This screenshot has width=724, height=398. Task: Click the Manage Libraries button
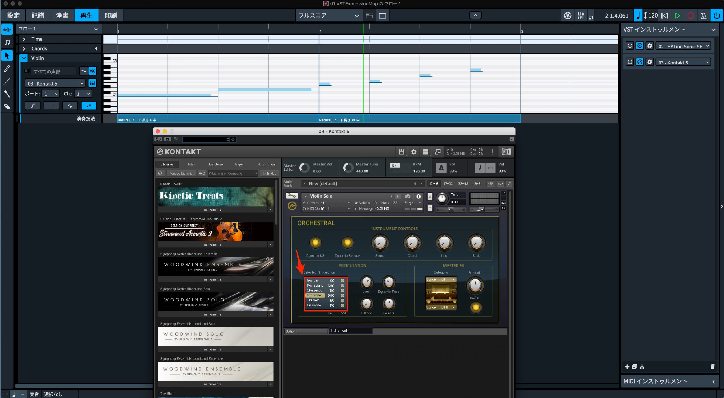(181, 174)
